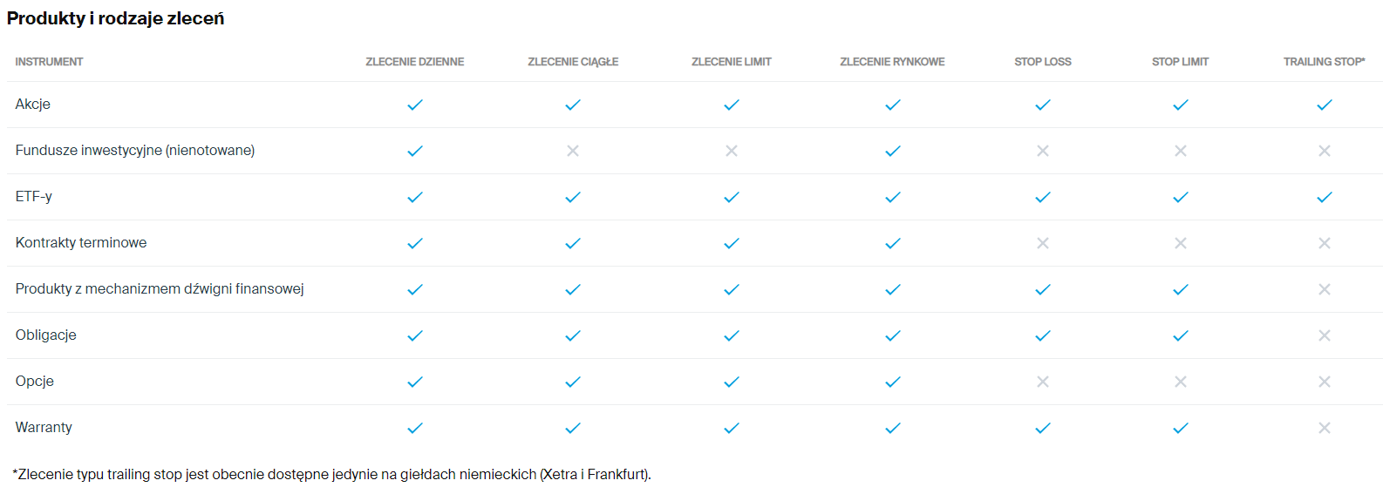Click the Akcje Trailing Stop checkmark
1383x494 pixels.
click(1324, 105)
